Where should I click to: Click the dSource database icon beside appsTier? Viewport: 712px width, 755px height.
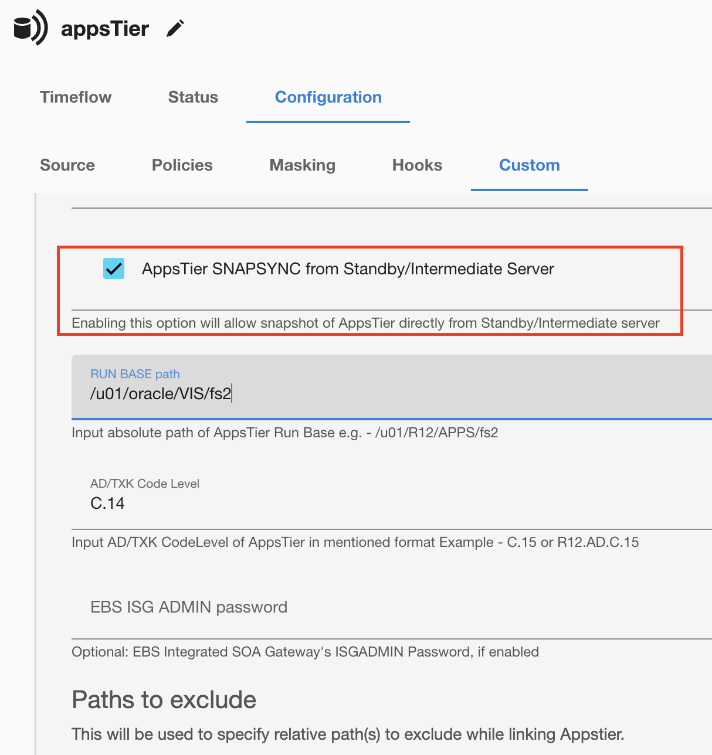point(30,28)
